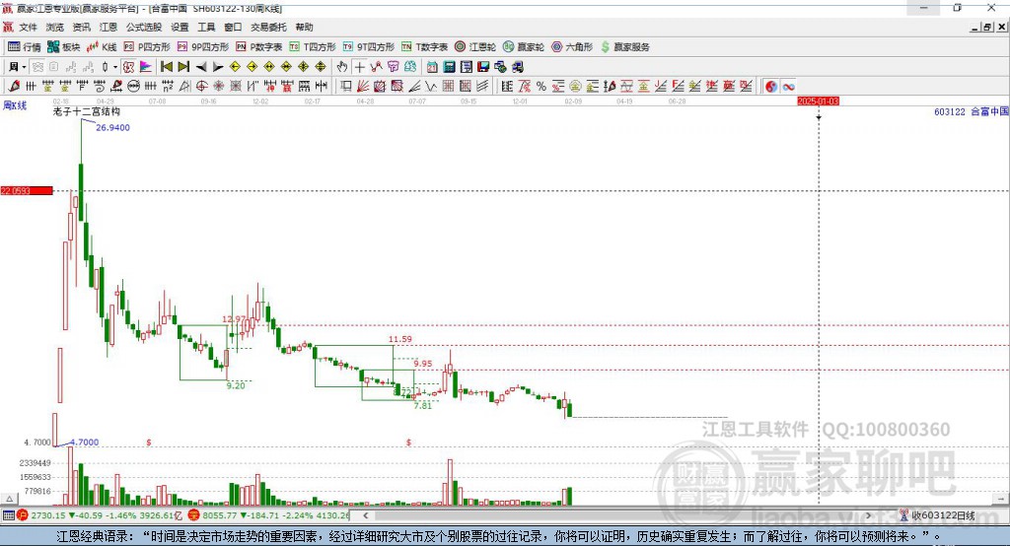The height and width of the screenshot is (546, 1010).
Task: Open the 公式选股 menu
Action: coord(144,27)
